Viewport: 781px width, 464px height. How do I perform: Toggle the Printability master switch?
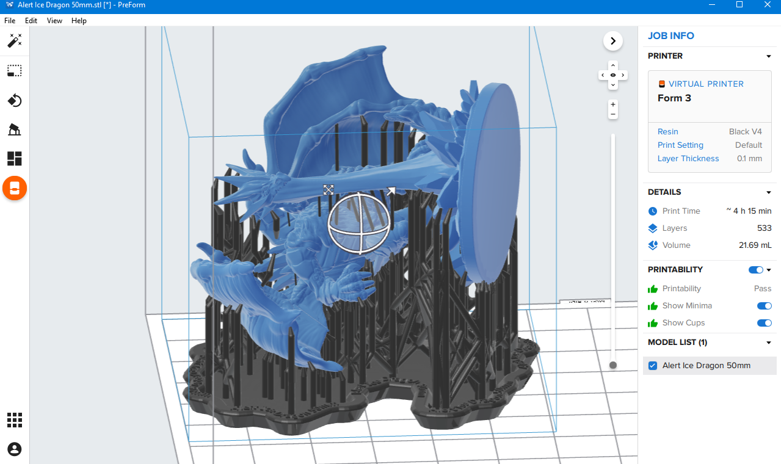[x=756, y=270]
